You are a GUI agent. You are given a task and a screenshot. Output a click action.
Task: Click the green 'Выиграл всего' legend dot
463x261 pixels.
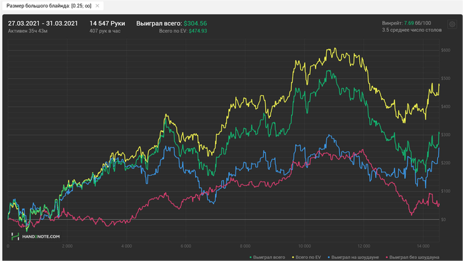click(251, 258)
